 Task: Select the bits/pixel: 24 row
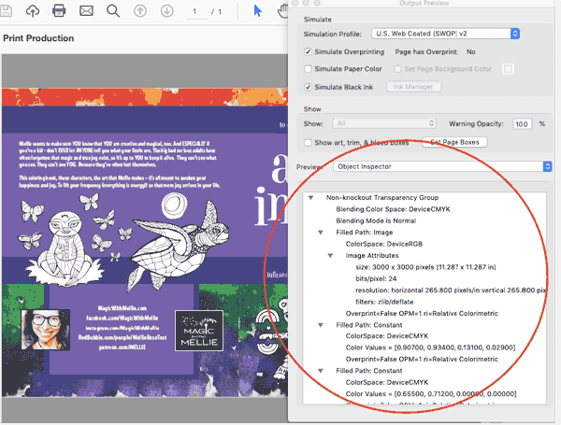click(376, 278)
